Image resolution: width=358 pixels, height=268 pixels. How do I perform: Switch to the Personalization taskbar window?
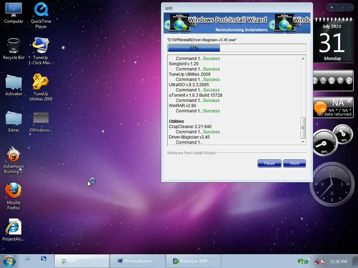(138, 261)
